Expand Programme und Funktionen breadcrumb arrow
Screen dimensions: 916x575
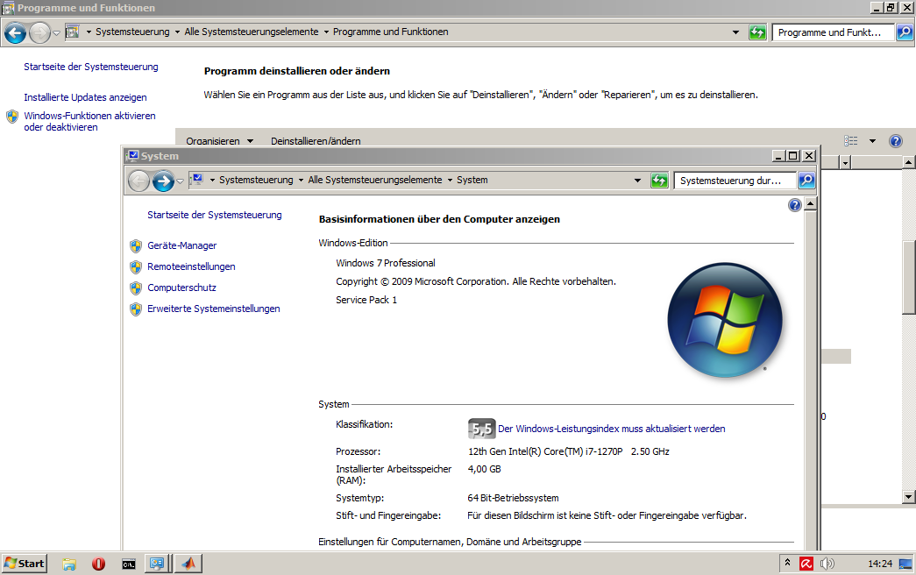pyautogui.click(x=326, y=32)
